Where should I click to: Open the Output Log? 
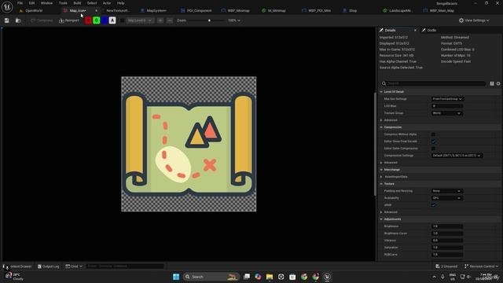(49, 266)
